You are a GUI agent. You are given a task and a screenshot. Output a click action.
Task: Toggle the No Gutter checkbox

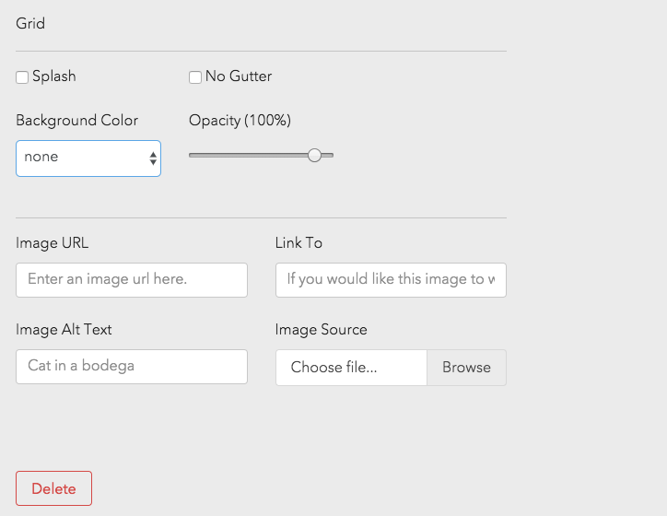(x=195, y=77)
